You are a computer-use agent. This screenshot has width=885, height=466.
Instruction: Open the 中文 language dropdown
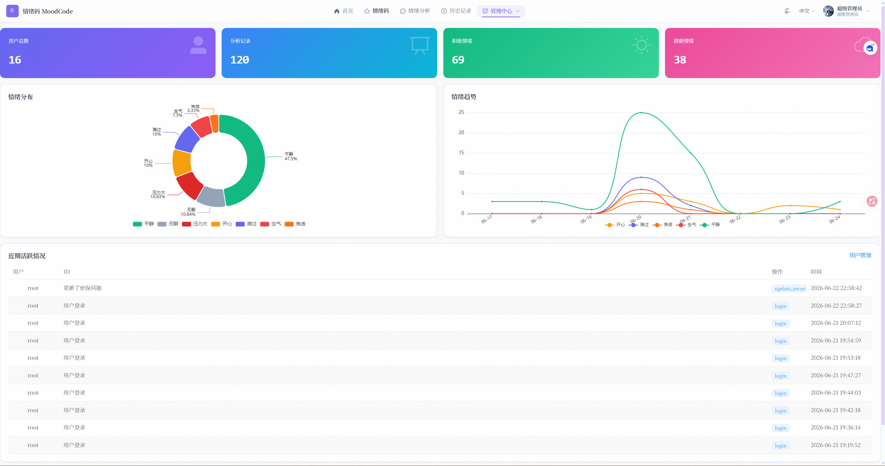click(x=807, y=11)
